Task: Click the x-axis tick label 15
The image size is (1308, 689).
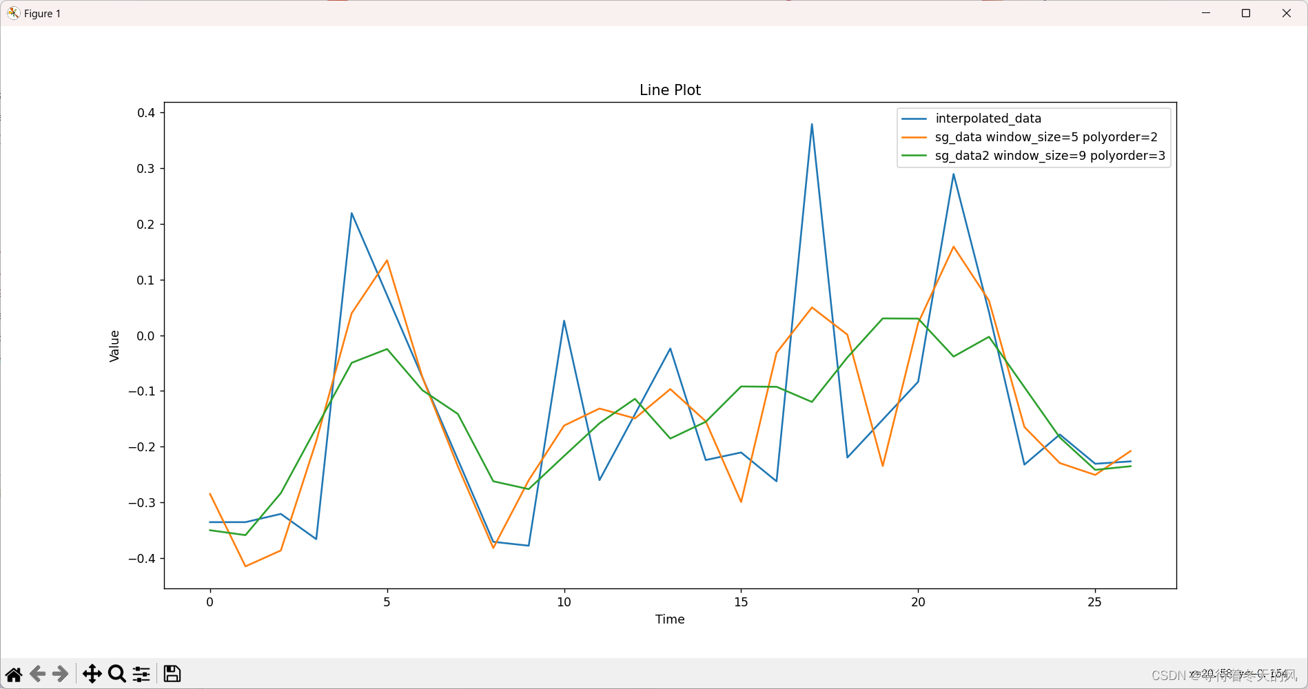Action: pos(741,602)
